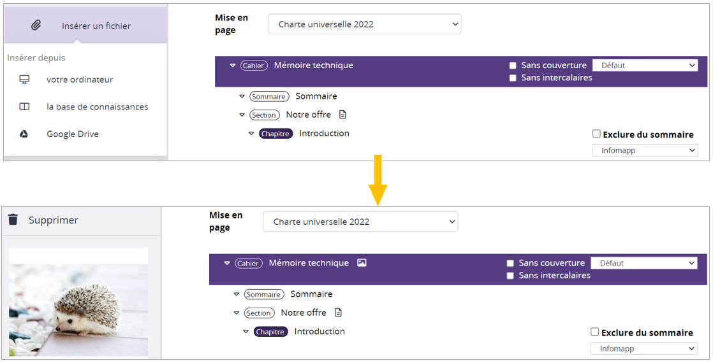This screenshot has height=363, width=713.
Task: Click the Supprimer text label
Action: tap(54, 220)
